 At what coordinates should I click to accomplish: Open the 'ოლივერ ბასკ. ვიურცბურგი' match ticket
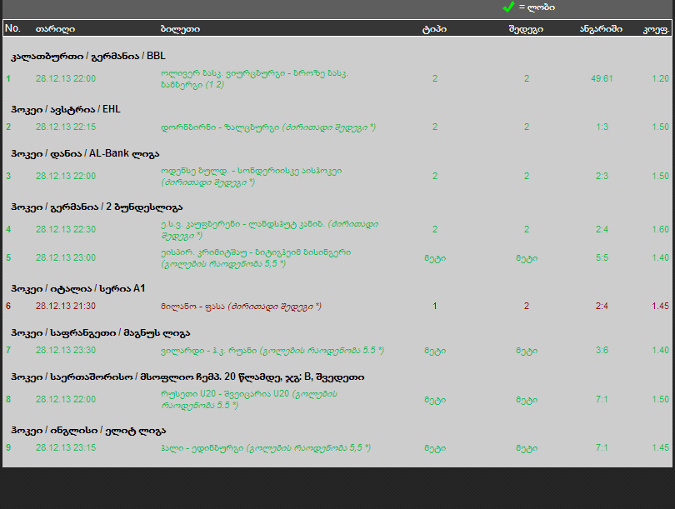click(254, 79)
